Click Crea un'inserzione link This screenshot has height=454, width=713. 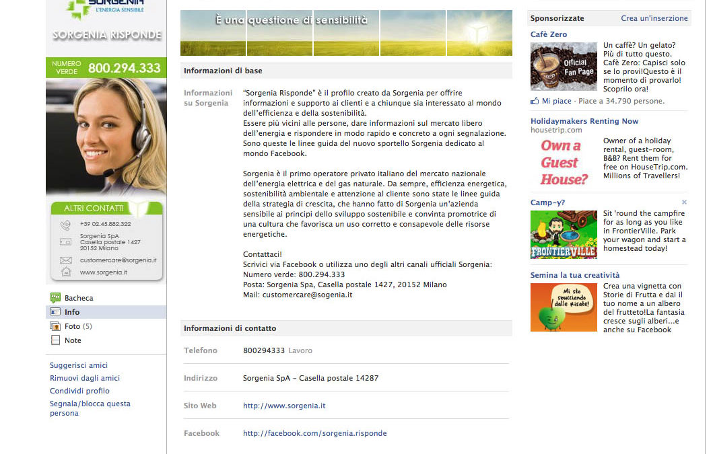(654, 18)
